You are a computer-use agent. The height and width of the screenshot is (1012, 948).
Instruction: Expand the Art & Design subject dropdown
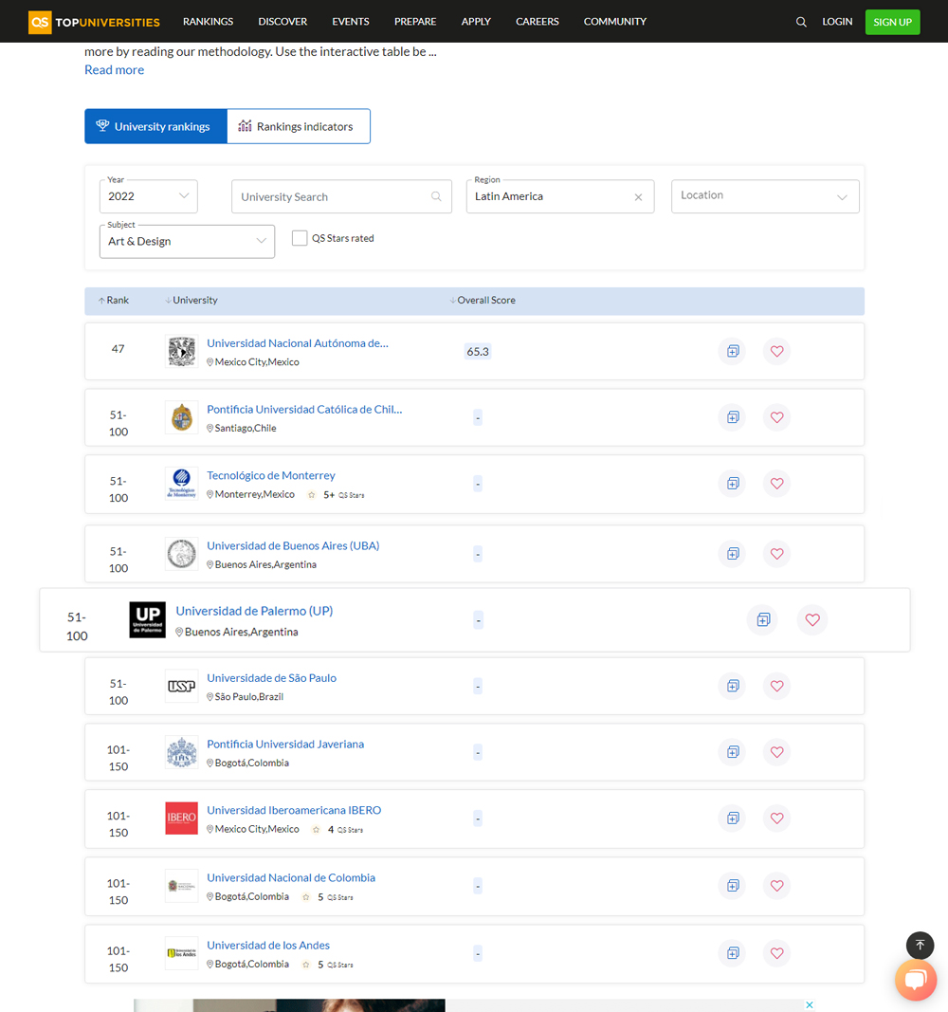point(187,242)
